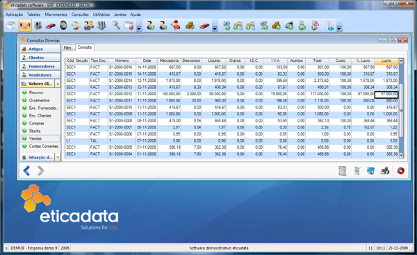
Task: Select Enc. Fornecedo.. sidebar entry
Action: coord(43,108)
